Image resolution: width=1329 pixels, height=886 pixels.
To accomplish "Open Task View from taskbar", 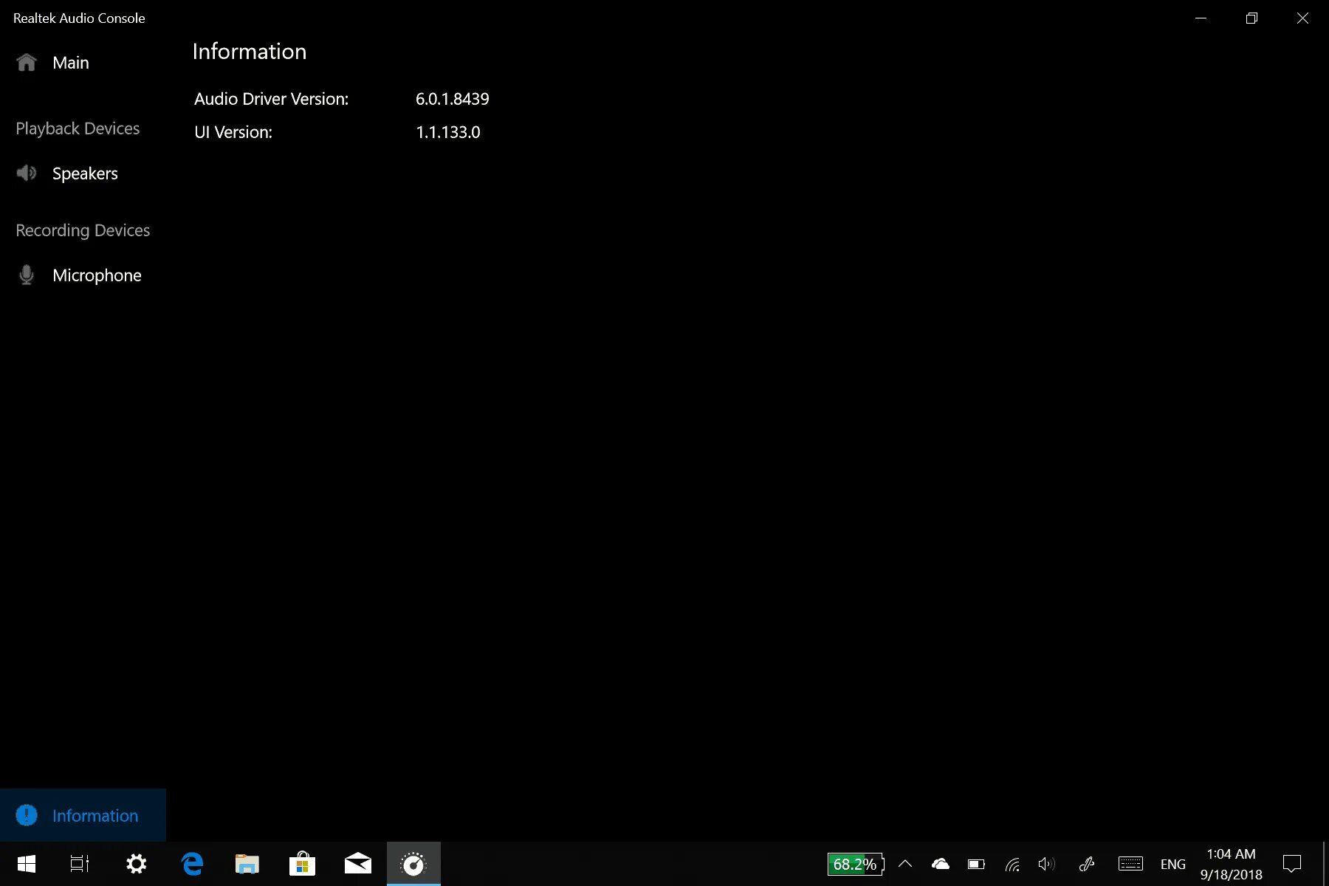I will click(80, 864).
